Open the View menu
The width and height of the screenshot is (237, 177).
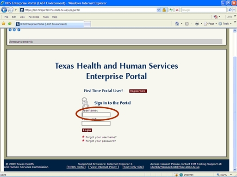[22, 17]
